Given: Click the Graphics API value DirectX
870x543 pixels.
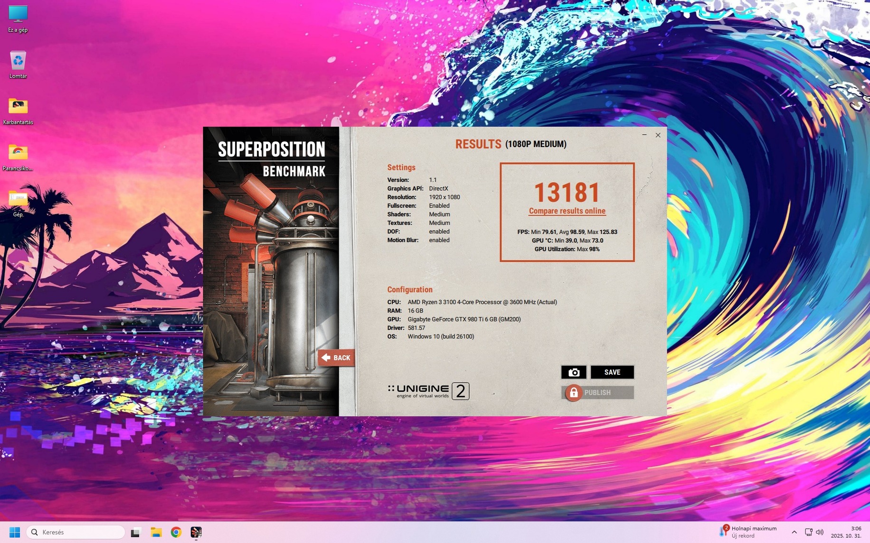Looking at the screenshot, I should [438, 189].
